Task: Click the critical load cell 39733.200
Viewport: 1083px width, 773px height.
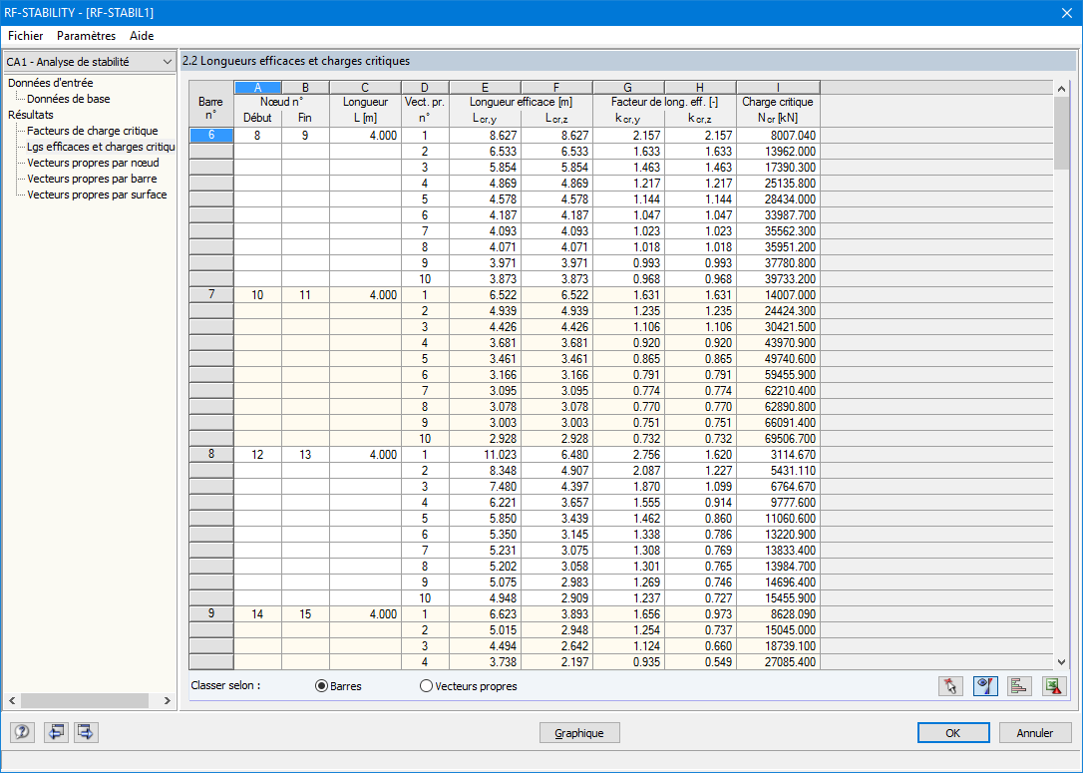Action: (778, 279)
